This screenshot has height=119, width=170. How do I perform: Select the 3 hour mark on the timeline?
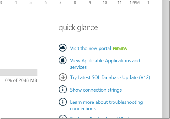coord(1,3)
